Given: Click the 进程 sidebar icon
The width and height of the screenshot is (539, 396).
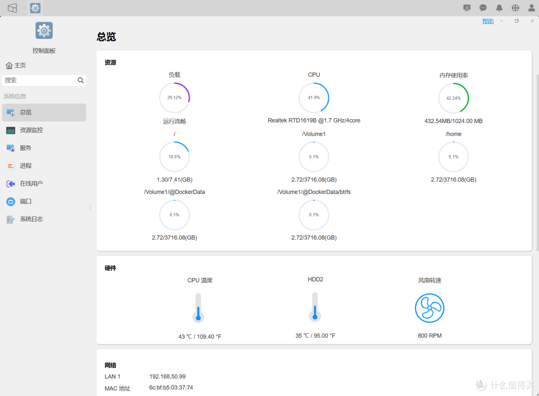Looking at the screenshot, I should [x=10, y=166].
